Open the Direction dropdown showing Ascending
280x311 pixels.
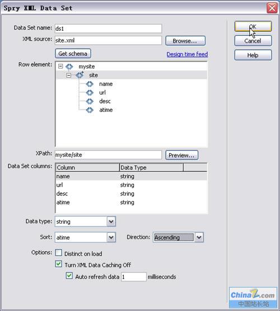199,237
